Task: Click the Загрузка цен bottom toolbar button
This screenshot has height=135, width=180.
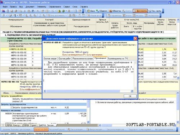Action: tap(76, 130)
